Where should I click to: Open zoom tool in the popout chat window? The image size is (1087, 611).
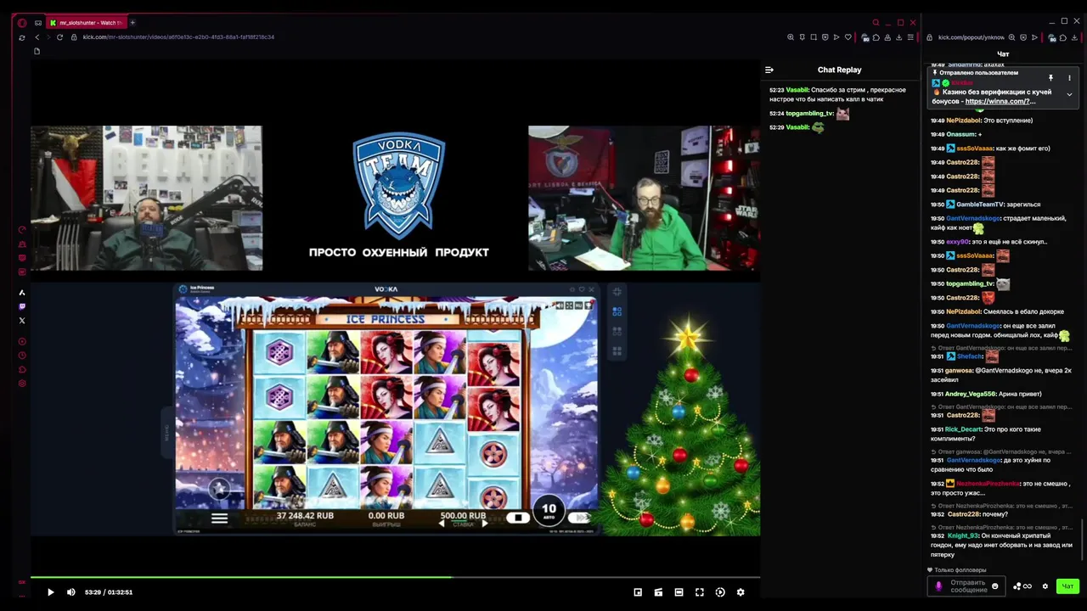(x=1011, y=37)
